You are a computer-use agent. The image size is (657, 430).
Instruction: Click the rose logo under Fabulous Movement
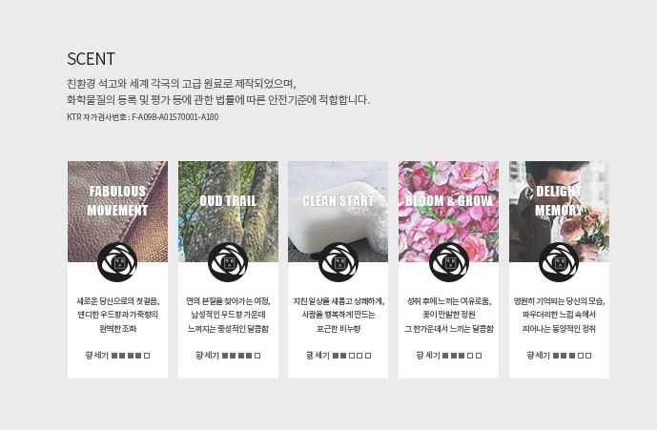117,262
